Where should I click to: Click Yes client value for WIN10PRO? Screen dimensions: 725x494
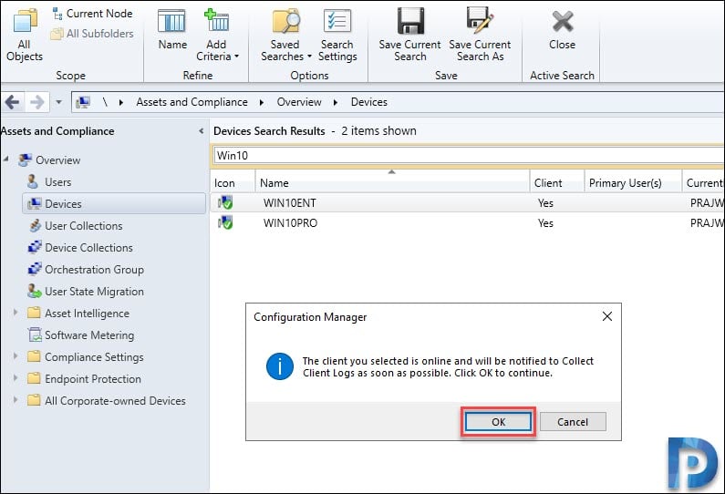pos(545,223)
